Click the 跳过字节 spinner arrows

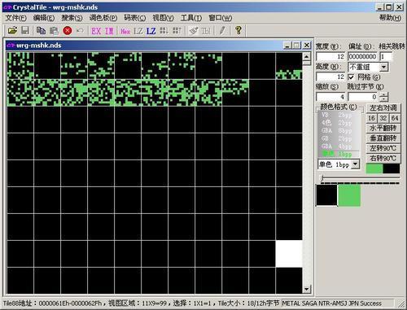(x=384, y=97)
